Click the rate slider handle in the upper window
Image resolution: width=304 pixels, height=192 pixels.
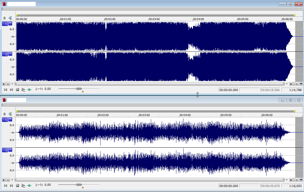tap(79, 89)
